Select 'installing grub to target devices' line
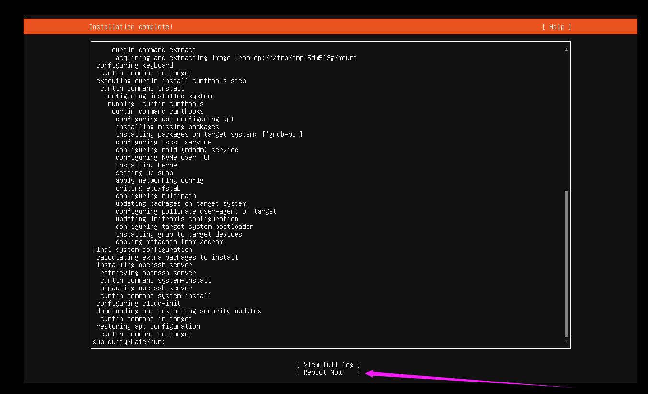This screenshot has height=394, width=648. pos(178,234)
